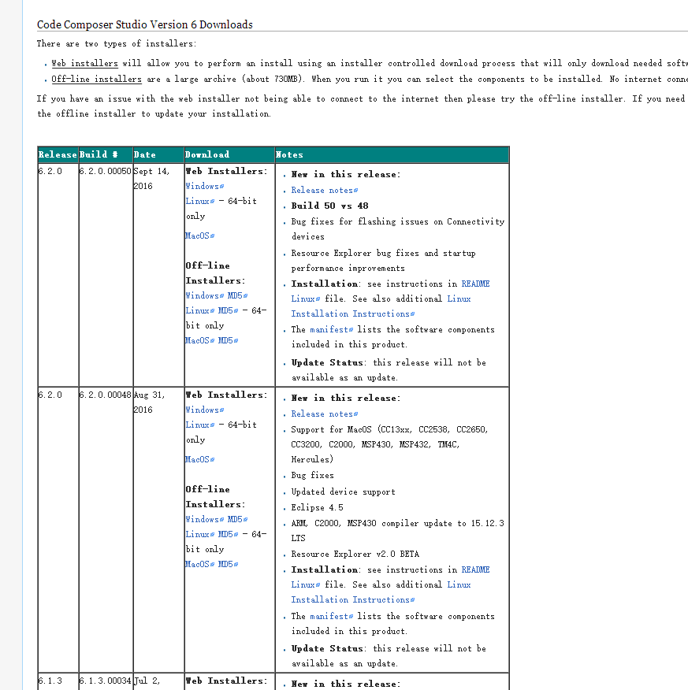
Task: Open MD5 for Windows off-line installer, build 6.2.0.00048
Action: click(x=237, y=519)
